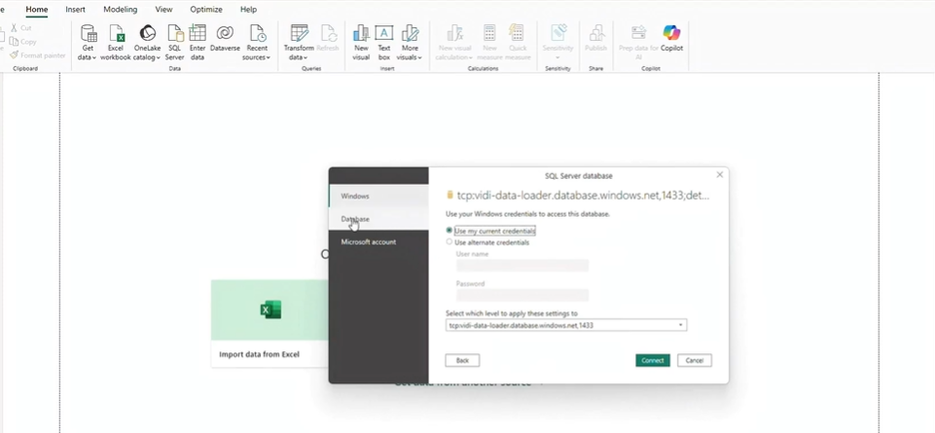
Task: Click the green Excel icon on the card
Action: tap(270, 310)
